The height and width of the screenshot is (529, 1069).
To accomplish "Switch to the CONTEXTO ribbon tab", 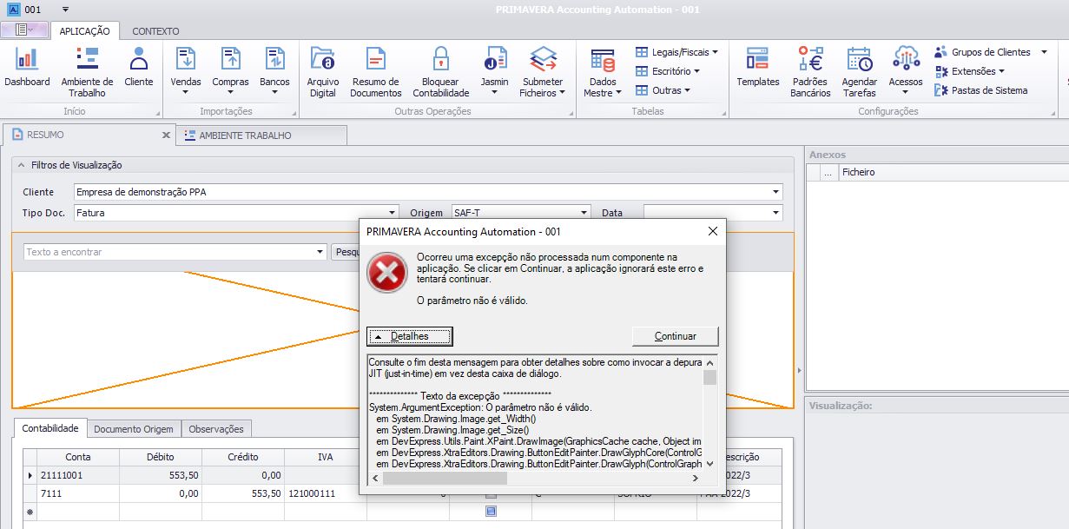I will click(x=155, y=31).
